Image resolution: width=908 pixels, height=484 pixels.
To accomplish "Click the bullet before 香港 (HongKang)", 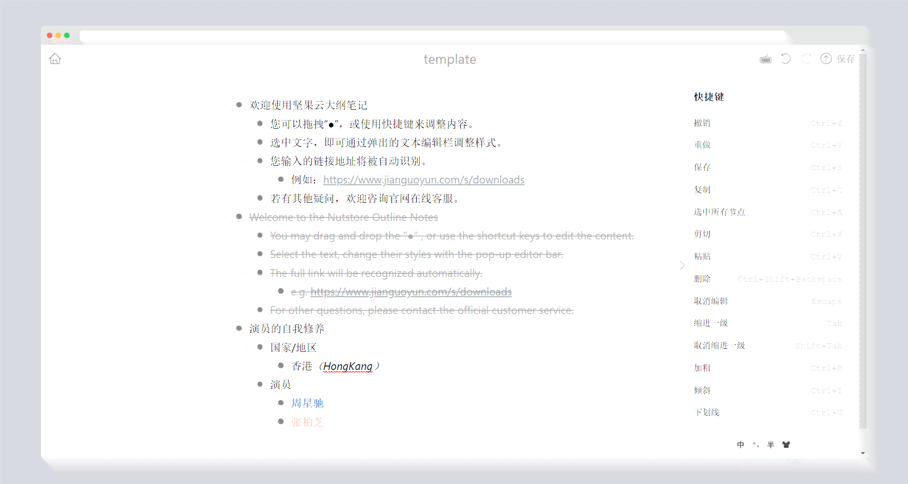I will tap(281, 366).
